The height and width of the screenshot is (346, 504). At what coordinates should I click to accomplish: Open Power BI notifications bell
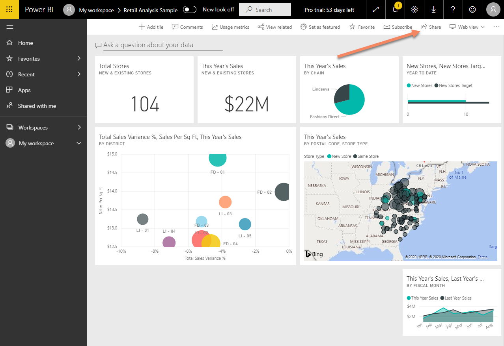pyautogui.click(x=395, y=9)
